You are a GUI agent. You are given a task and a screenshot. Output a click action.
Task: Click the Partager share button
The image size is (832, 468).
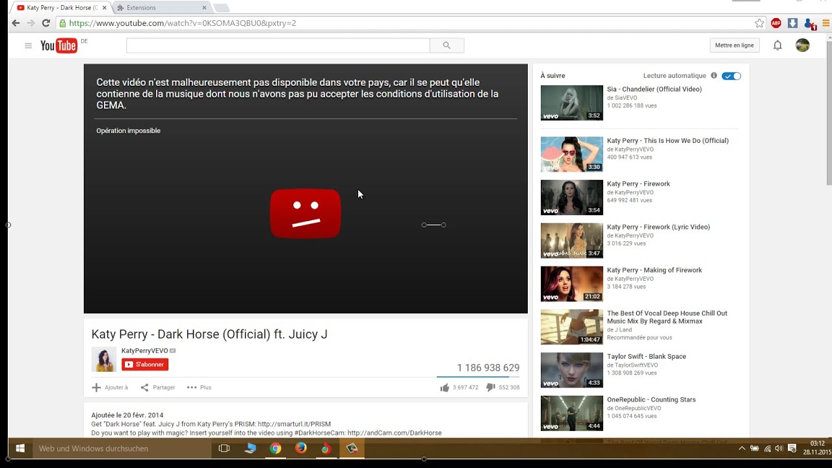tap(158, 387)
